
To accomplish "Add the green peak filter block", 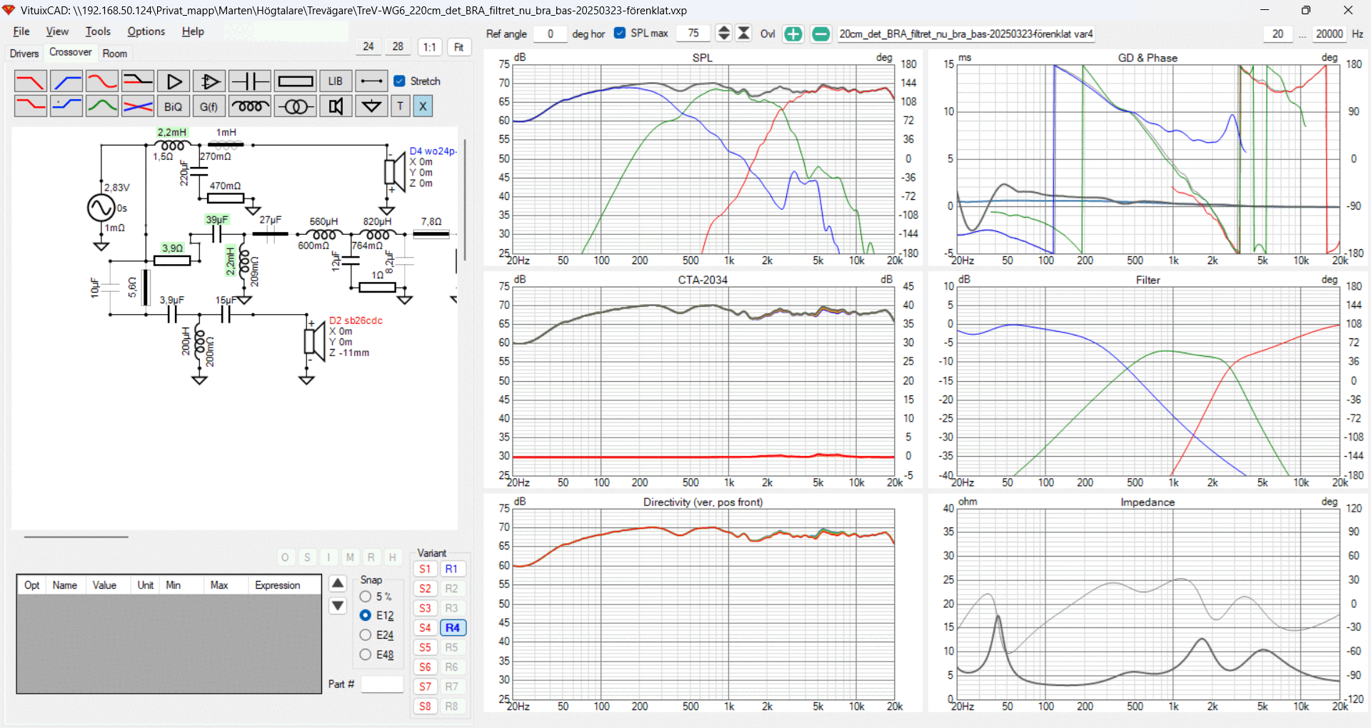I will tap(102, 106).
